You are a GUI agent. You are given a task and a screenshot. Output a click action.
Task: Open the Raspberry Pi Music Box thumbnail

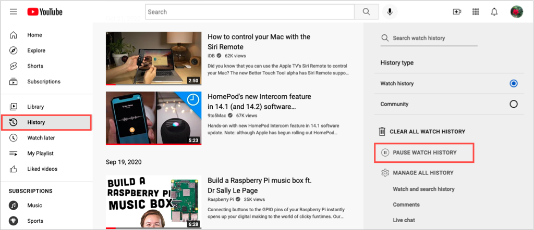click(154, 202)
